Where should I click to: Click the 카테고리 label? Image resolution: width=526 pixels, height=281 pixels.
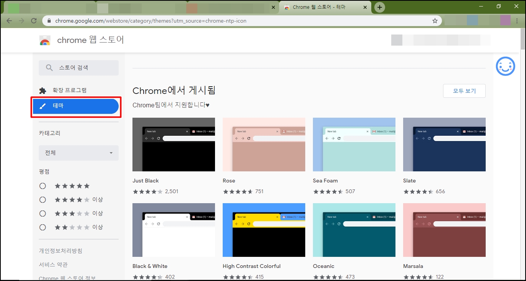pos(50,133)
